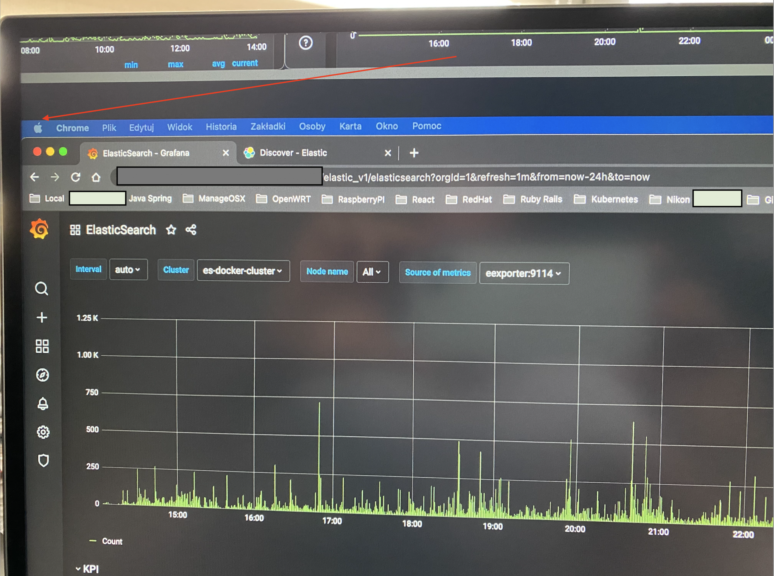Collapse the KPI row
Screen dimensions: 774x576
(87, 569)
